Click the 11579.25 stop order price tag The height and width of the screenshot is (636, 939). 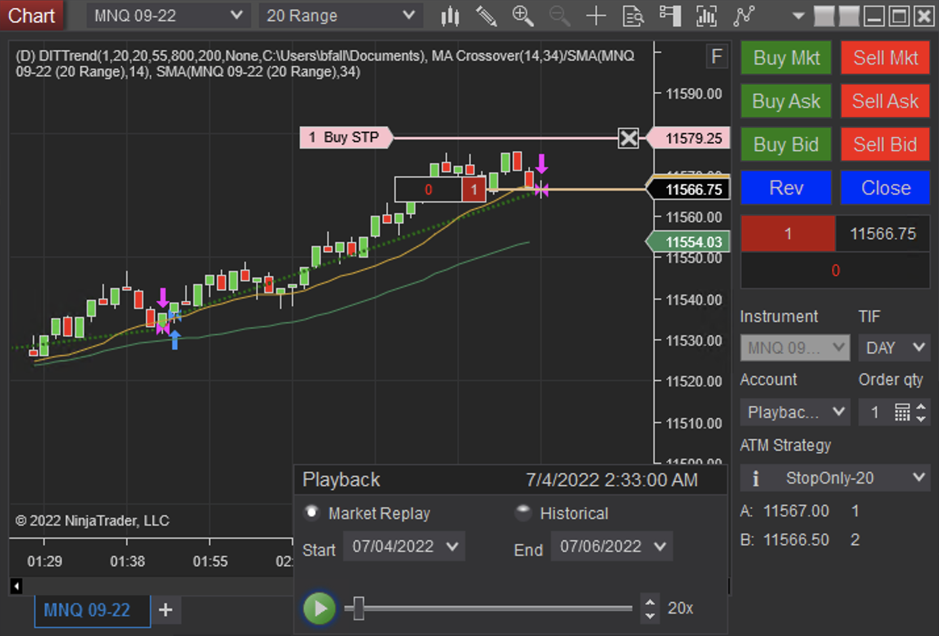[690, 138]
